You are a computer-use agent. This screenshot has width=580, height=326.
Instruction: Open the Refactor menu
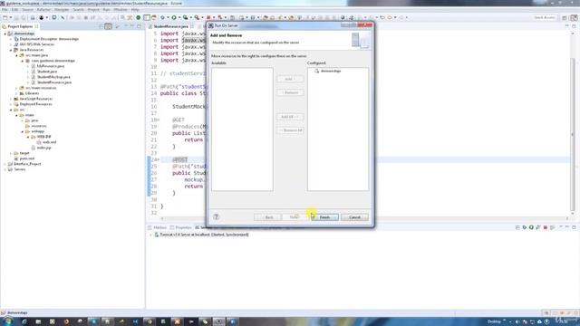click(43, 10)
